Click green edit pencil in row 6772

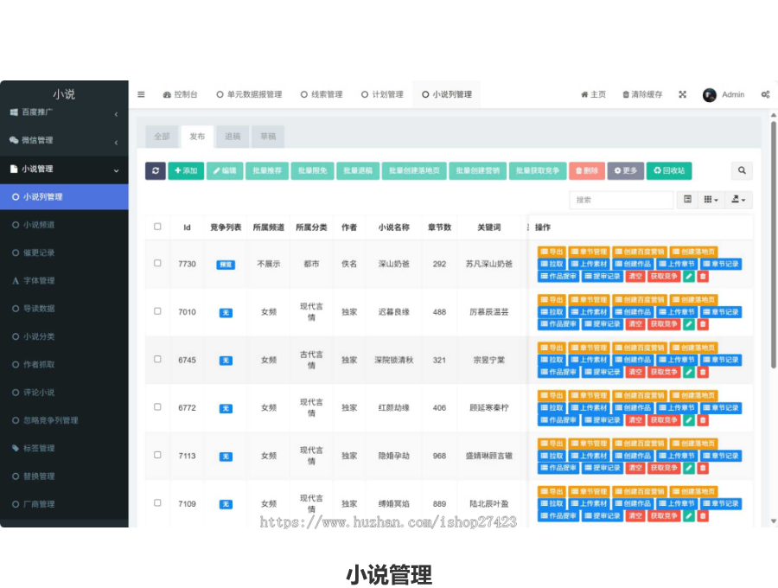pos(689,420)
